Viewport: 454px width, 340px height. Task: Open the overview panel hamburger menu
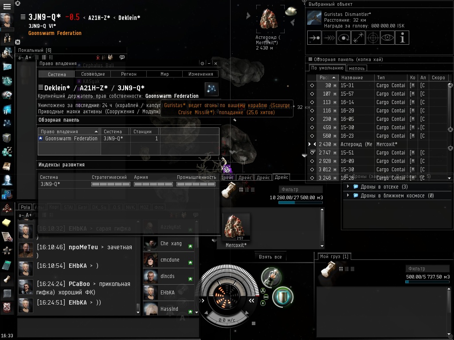pyautogui.click(x=310, y=59)
